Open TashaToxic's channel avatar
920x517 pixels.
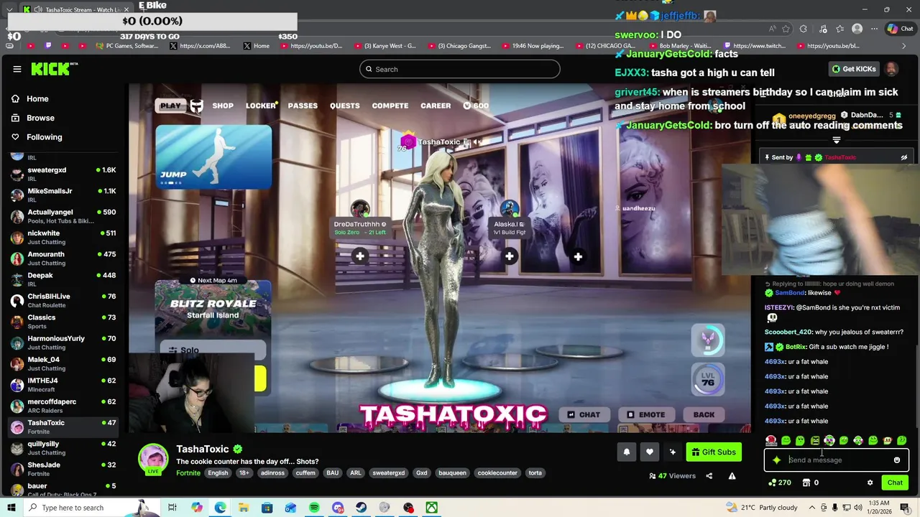[153, 460]
